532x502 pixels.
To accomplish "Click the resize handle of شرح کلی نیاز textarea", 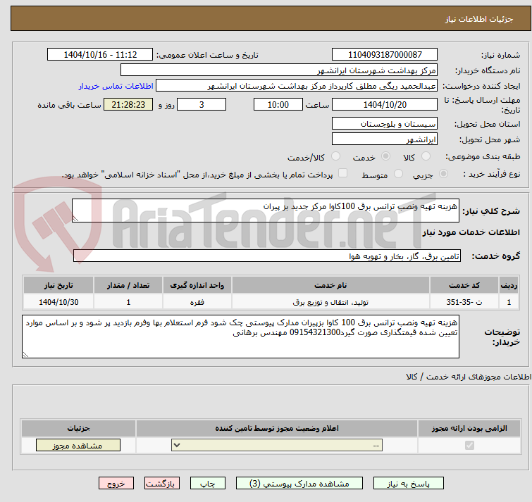I will pos(75,219).
